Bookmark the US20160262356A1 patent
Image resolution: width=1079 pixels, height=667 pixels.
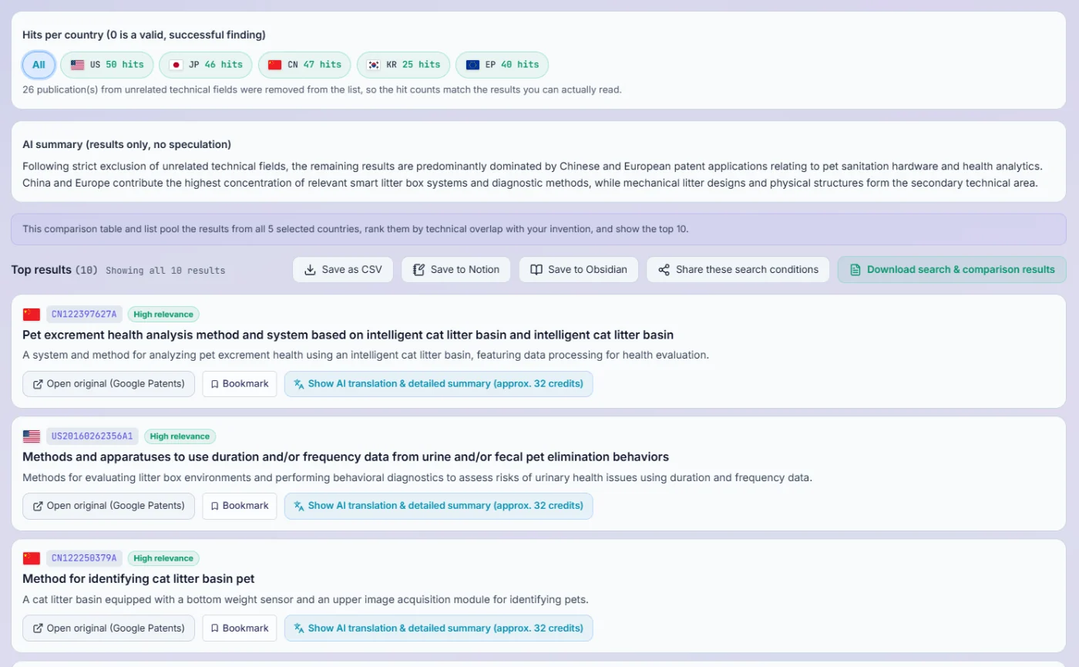240,506
